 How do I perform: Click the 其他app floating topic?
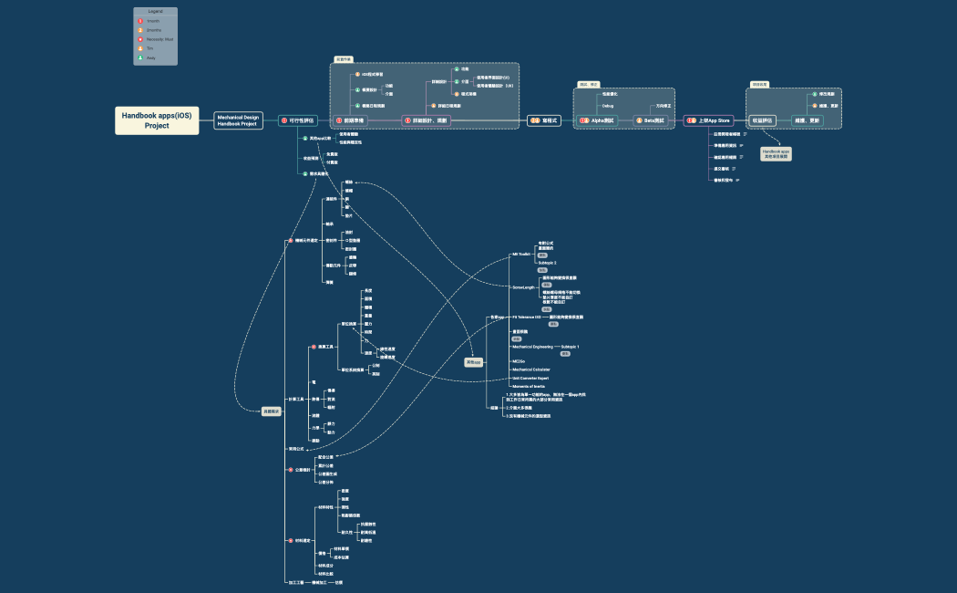coord(473,362)
